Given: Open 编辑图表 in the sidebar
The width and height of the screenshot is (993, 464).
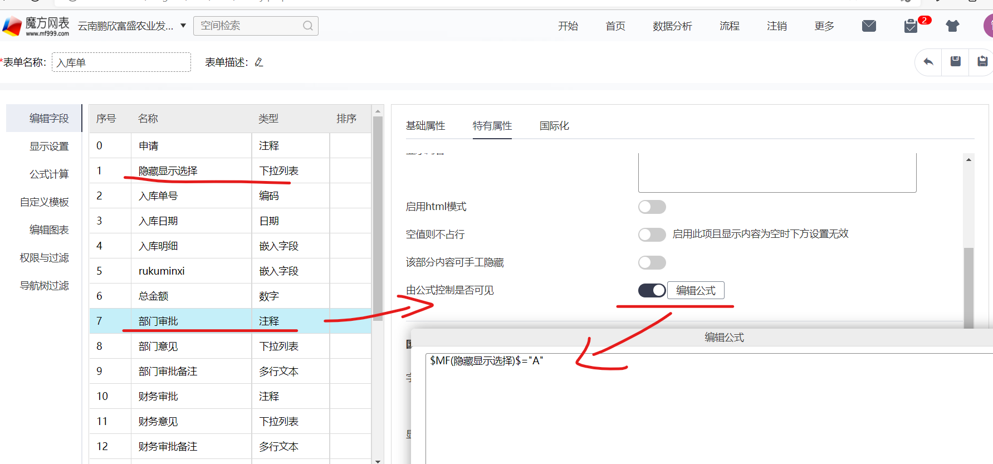Looking at the screenshot, I should (x=49, y=229).
